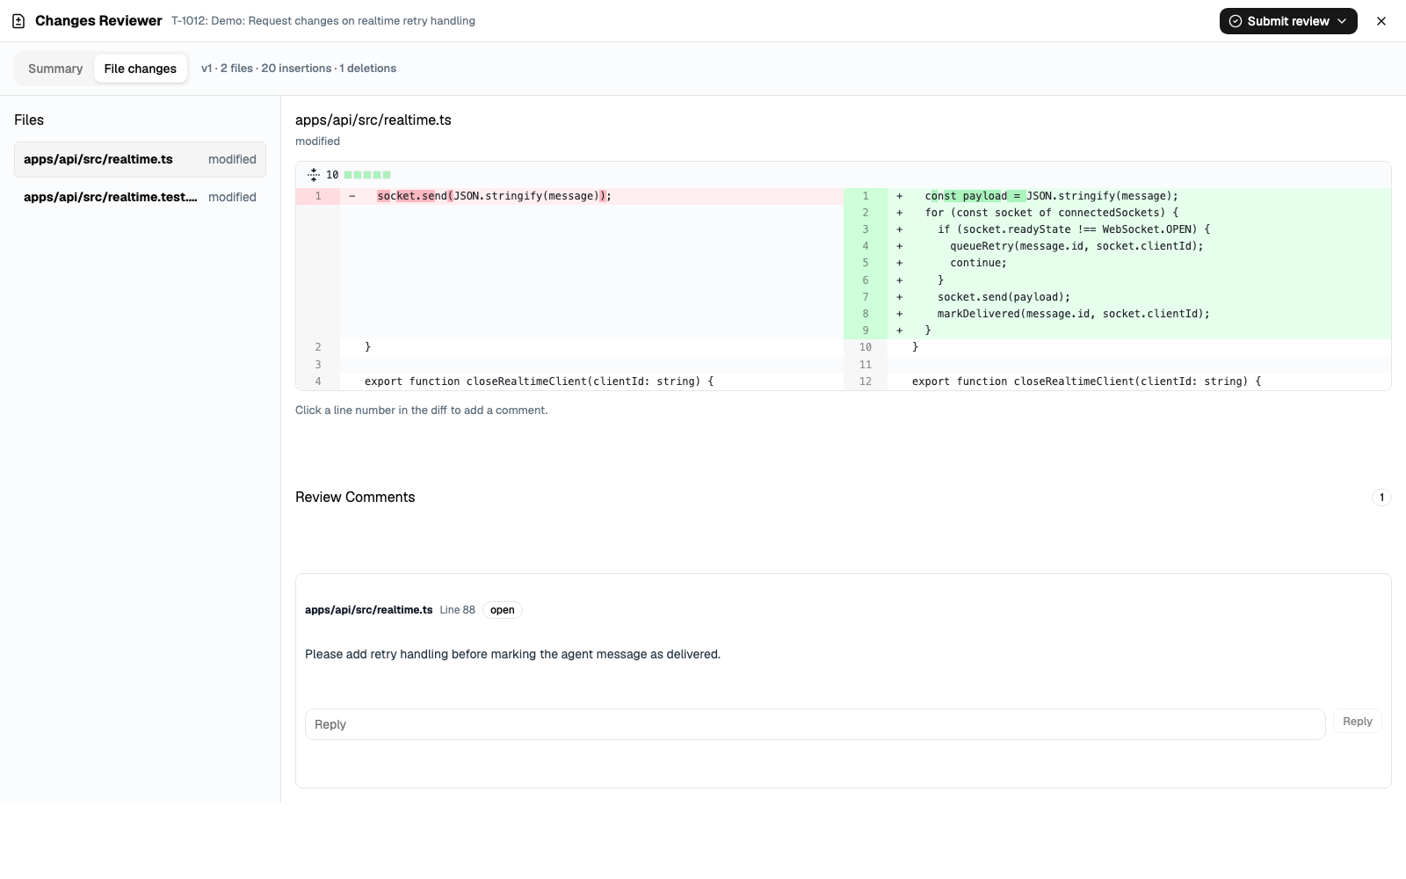The width and height of the screenshot is (1406, 879).
Task: Click the change-size squares indicator in diff header
Action: click(367, 175)
